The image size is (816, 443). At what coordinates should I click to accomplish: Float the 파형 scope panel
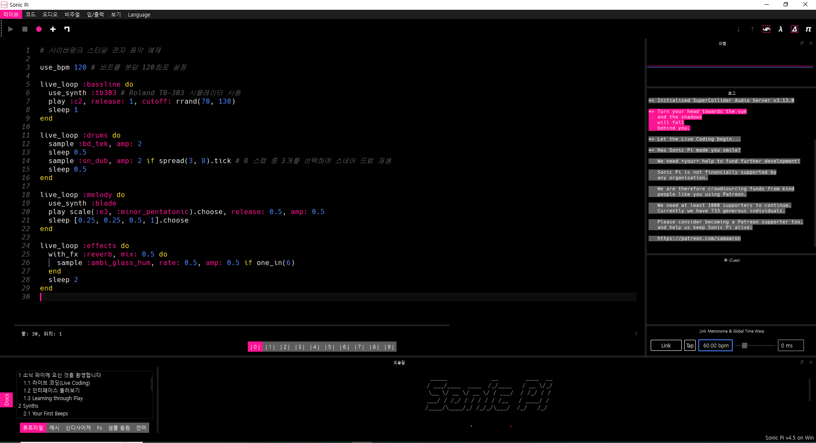coord(802,43)
